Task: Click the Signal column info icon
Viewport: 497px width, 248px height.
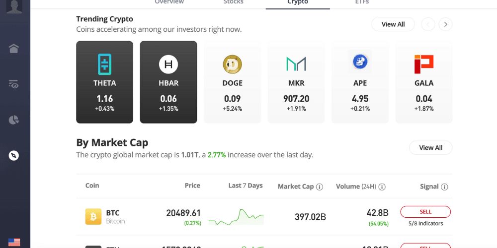Action: tap(444, 187)
